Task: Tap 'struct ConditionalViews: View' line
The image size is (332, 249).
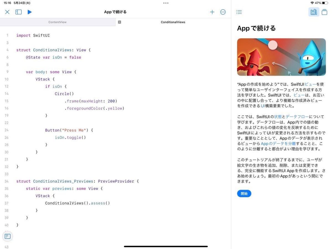Action: 53,50
